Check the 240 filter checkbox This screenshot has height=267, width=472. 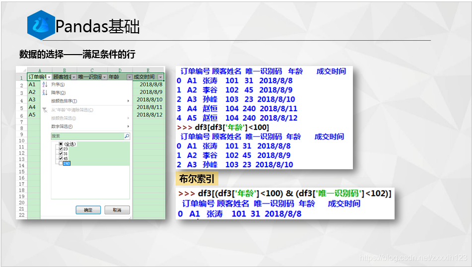click(x=61, y=163)
